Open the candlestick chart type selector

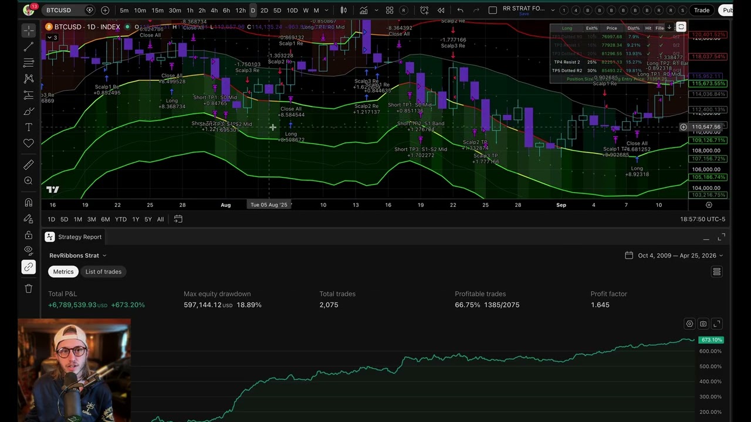click(x=344, y=11)
